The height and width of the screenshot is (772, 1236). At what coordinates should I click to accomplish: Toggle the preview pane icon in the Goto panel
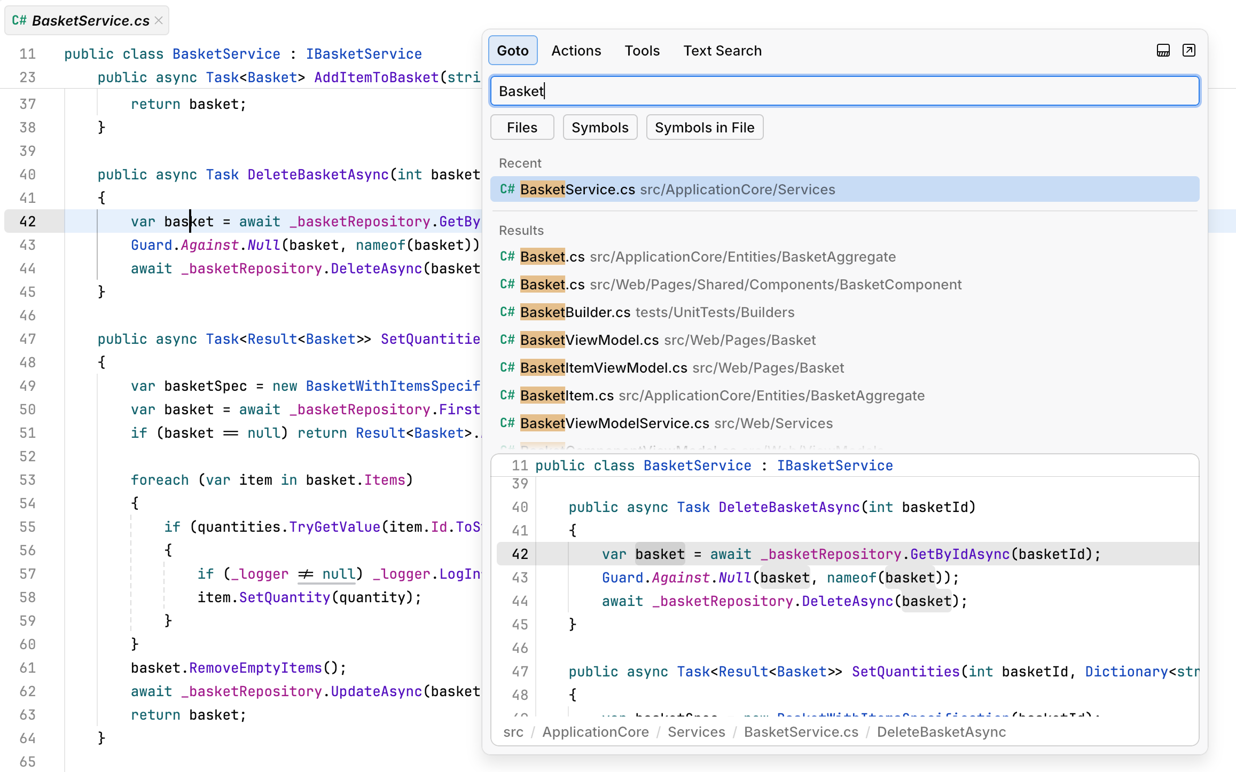[x=1163, y=50]
